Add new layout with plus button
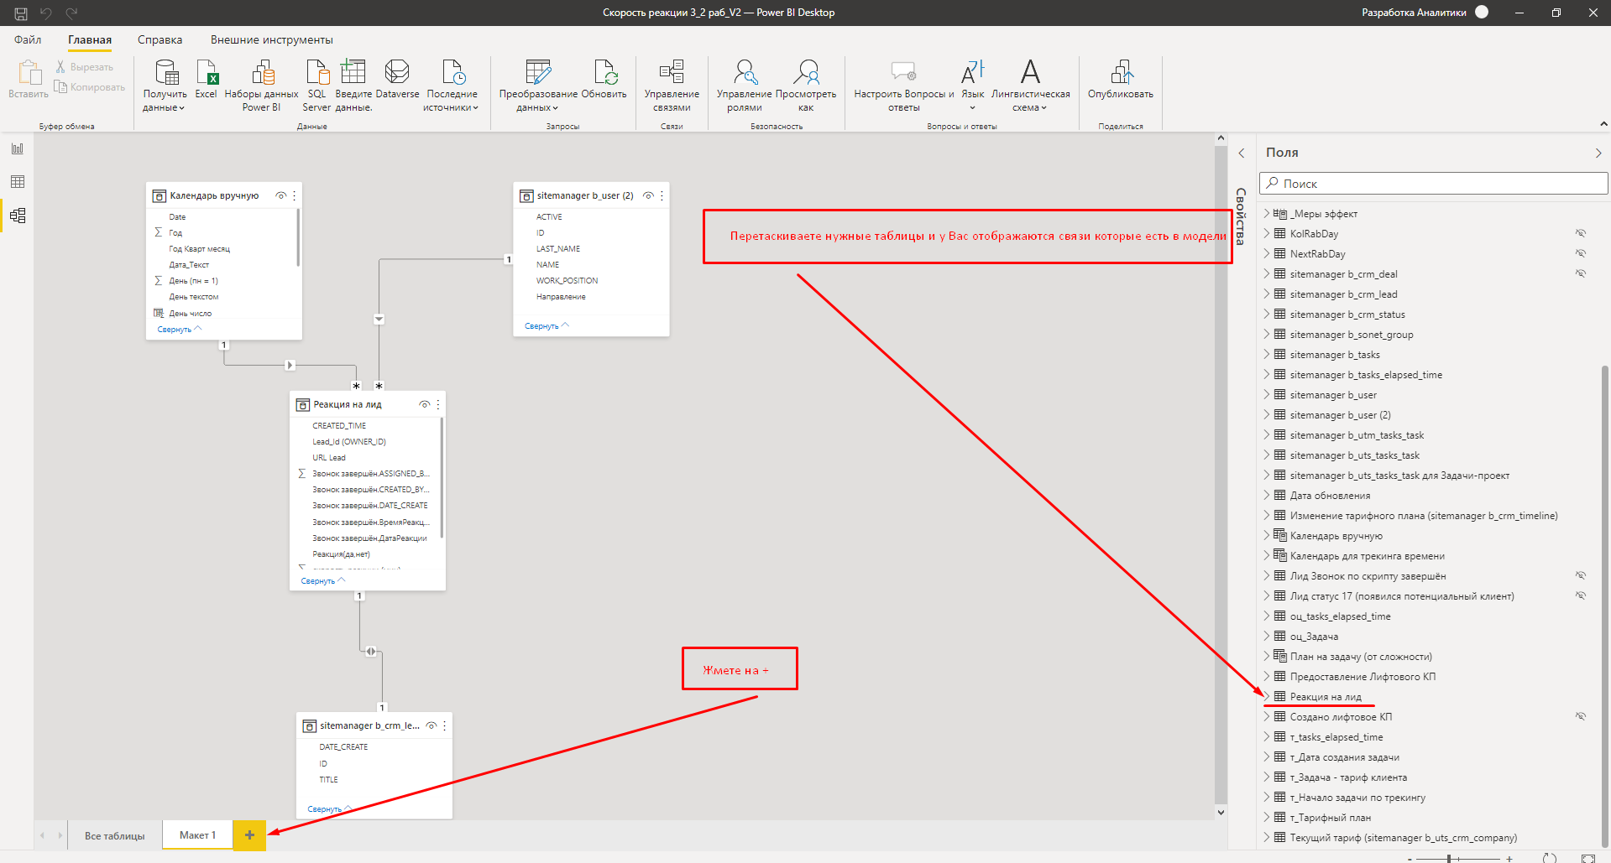Image resolution: width=1611 pixels, height=863 pixels. [249, 835]
